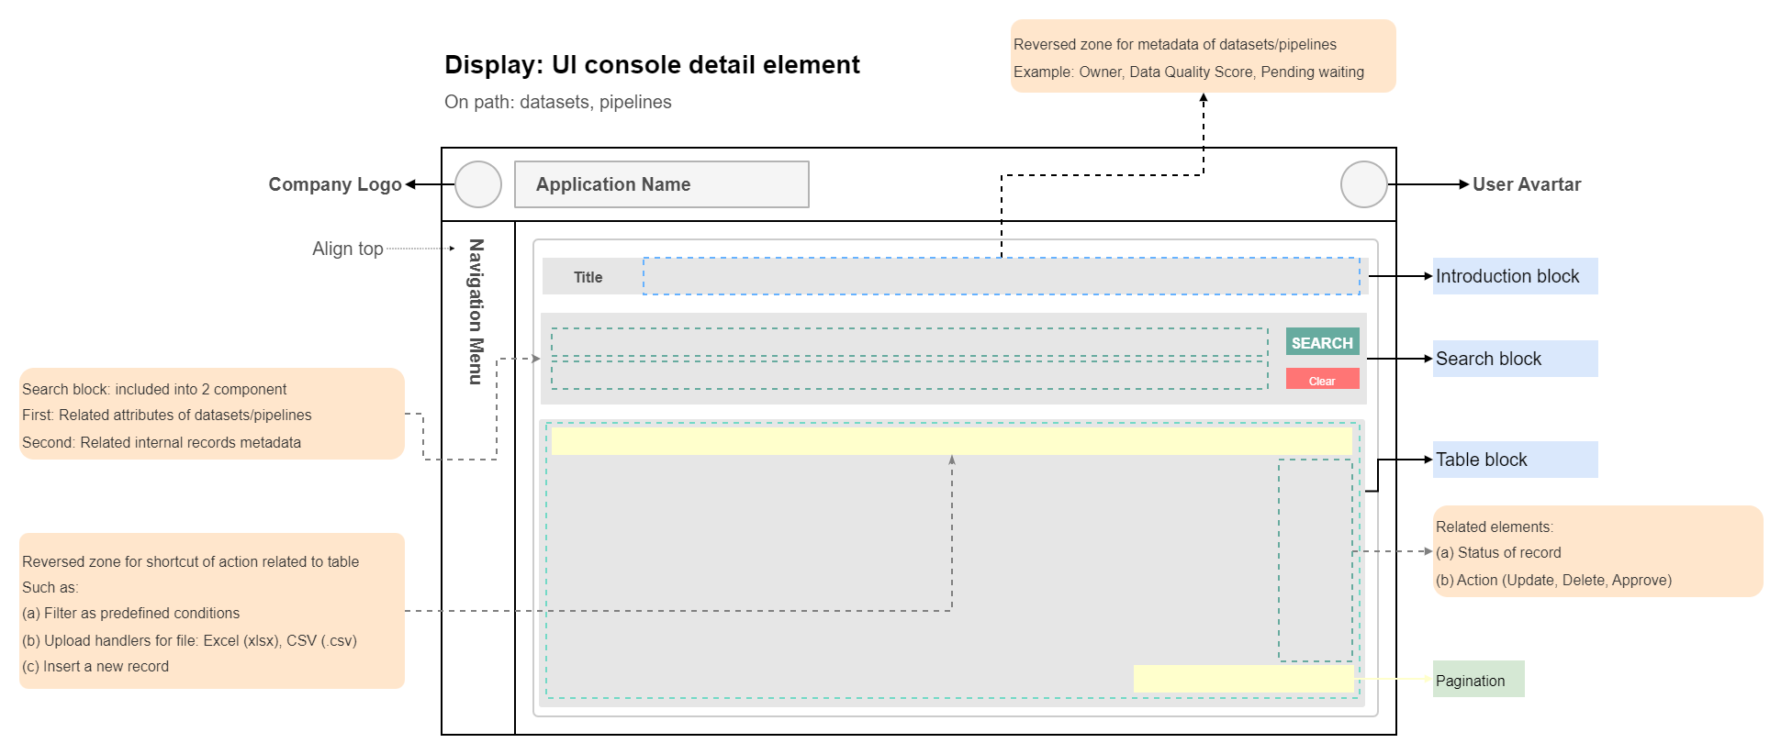This screenshot has height=754, width=1781.
Task: Click (b) Upload handlers for file text
Action: [190, 640]
